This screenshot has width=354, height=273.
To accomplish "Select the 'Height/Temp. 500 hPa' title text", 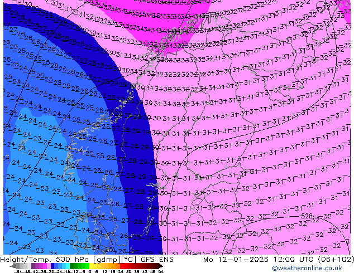I will click(45, 260).
